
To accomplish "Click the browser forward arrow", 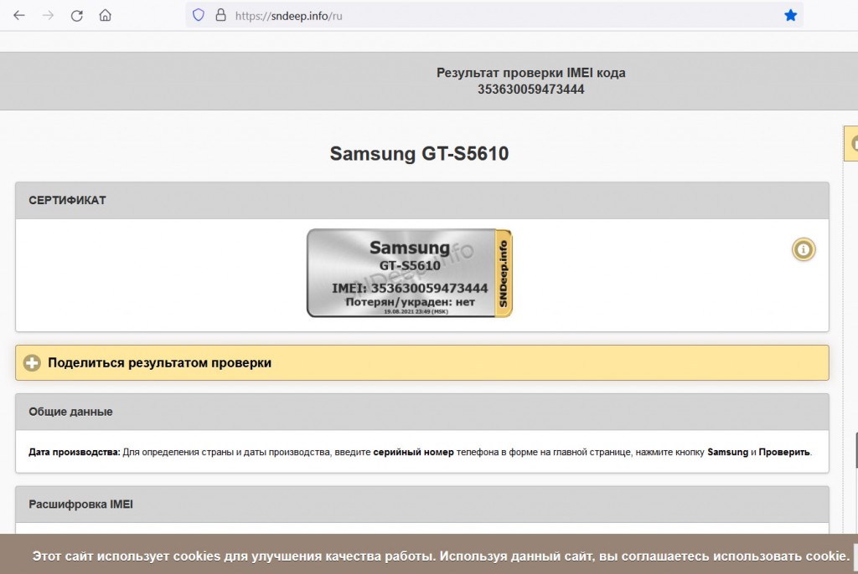I will (x=48, y=15).
